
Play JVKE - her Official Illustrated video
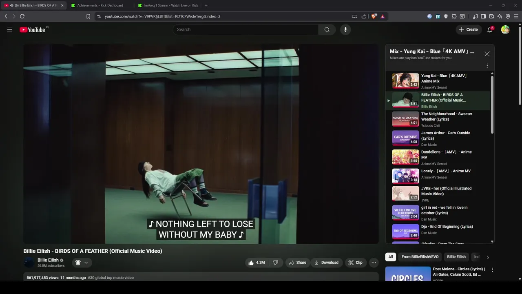439,194
